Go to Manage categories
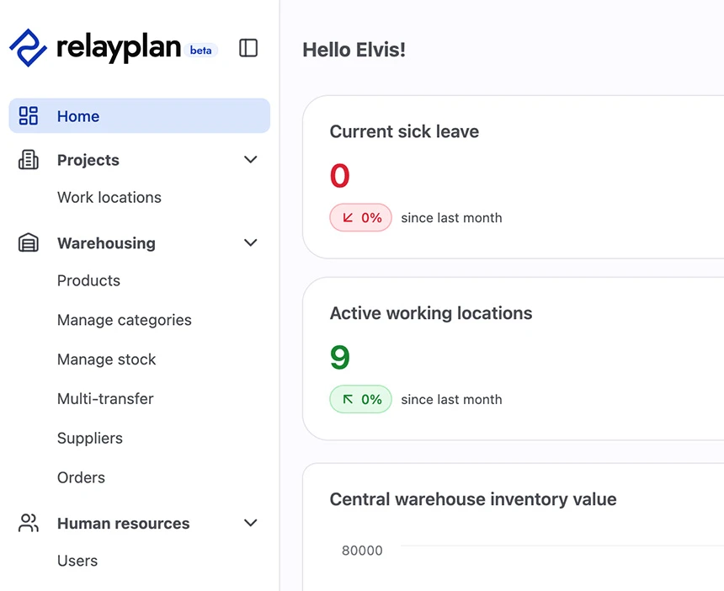 (125, 320)
